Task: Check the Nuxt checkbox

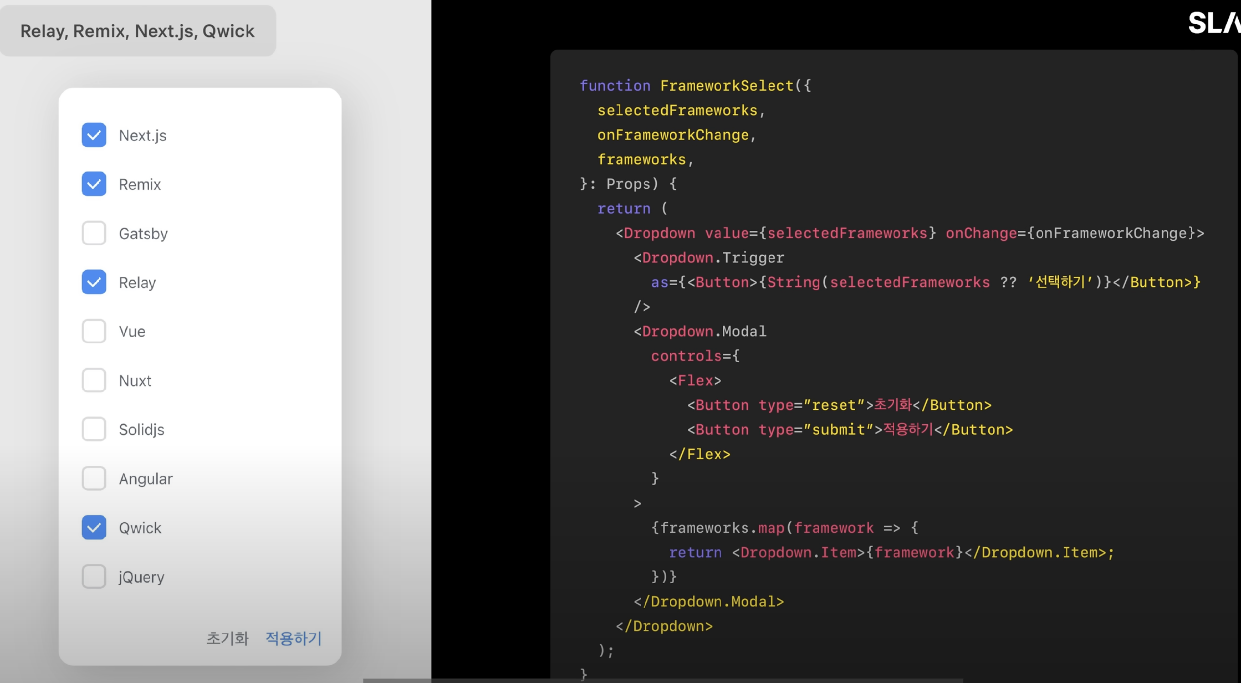Action: [94, 380]
